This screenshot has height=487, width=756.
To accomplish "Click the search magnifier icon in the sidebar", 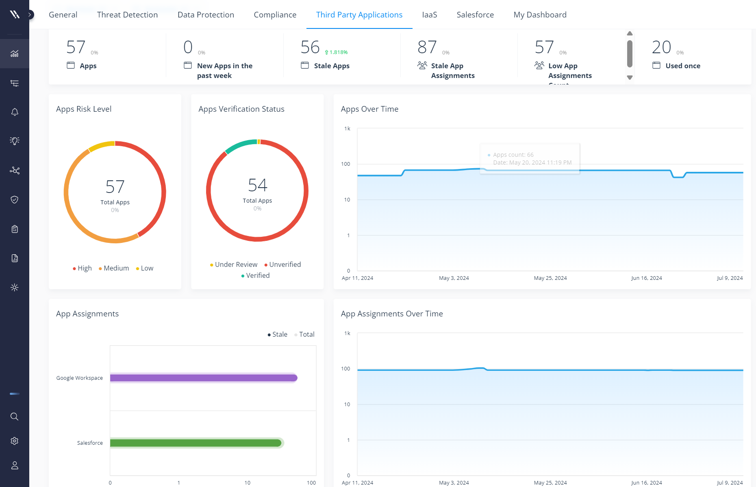I will pyautogui.click(x=15, y=417).
